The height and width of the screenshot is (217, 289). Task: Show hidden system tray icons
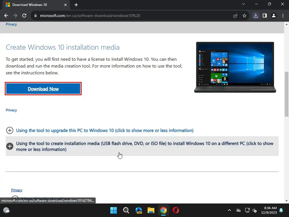[229, 210]
